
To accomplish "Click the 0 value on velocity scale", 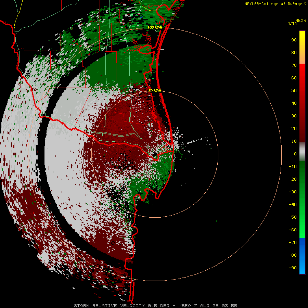I will point(295,154).
